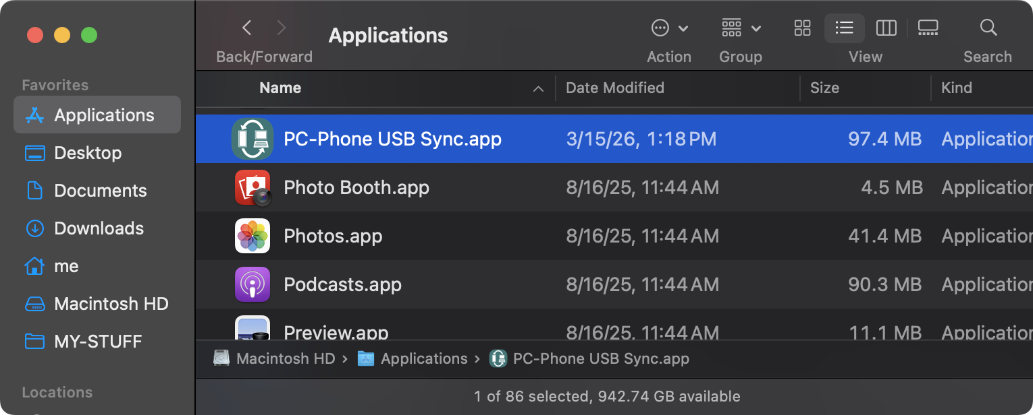Open Downloads folder in sidebar
This screenshot has height=415, width=1033.
point(99,228)
